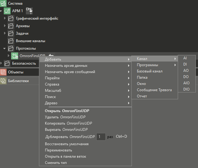198x168 pixels.
Task: Collapse the Протоколы tree node
Action: pyautogui.click(x=5, y=48)
